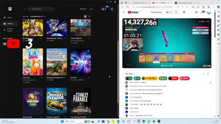221x124 pixels.
Task: Open Edge more options menu
Action: point(213,7)
